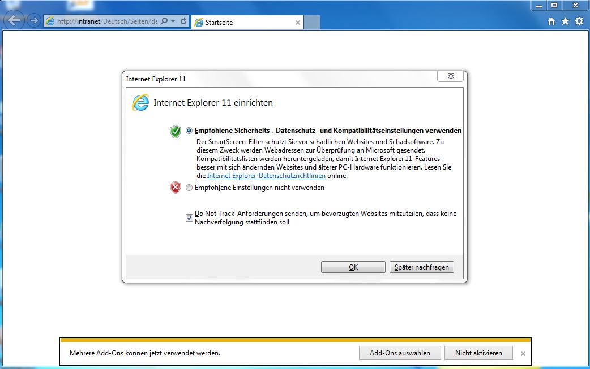Select Empfohlene Sicherheits- settings radio option
This screenshot has height=369, width=590.
pos(189,131)
